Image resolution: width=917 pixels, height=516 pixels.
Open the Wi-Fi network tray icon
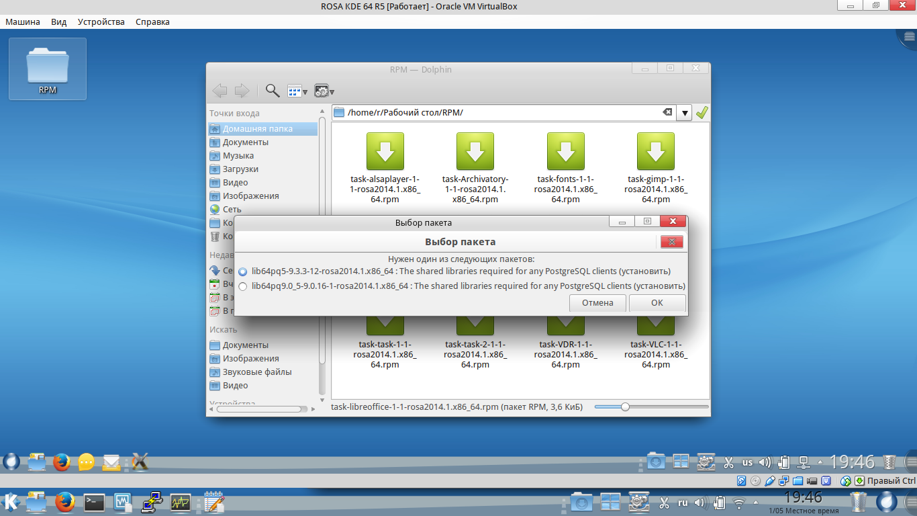point(738,502)
